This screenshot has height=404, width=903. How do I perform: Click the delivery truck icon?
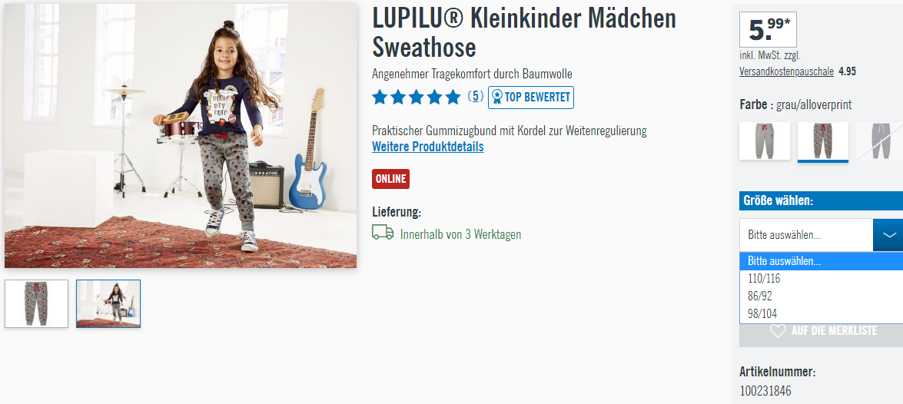click(383, 233)
